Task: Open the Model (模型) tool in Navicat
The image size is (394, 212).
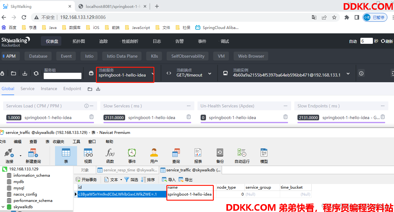Action: pyautogui.click(x=264, y=156)
